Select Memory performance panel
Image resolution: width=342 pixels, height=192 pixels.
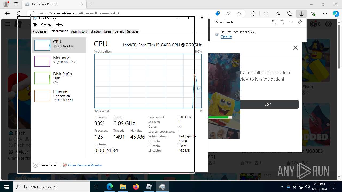59,61
